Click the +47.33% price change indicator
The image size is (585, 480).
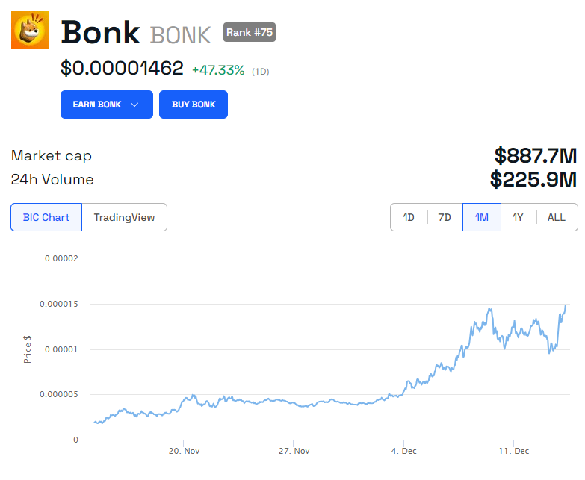[x=218, y=70]
